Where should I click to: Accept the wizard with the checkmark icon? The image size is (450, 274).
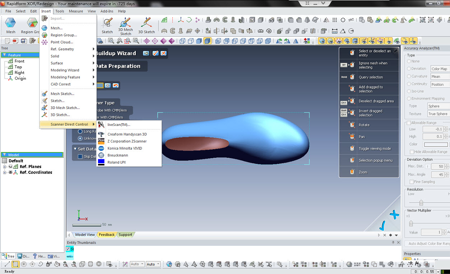156,53
